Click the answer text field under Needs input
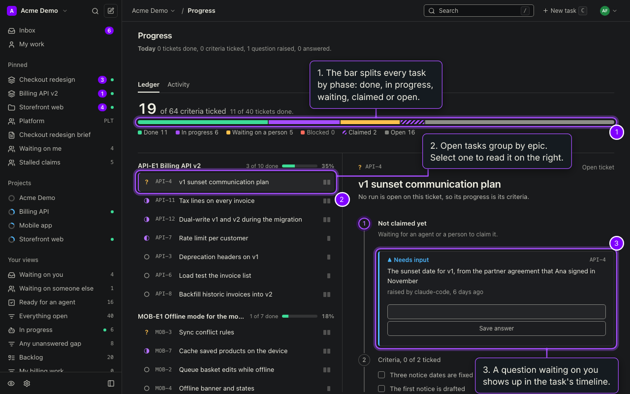This screenshot has width=630, height=394. 497,312
